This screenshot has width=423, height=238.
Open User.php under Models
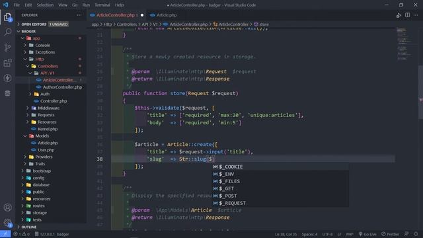point(51,150)
